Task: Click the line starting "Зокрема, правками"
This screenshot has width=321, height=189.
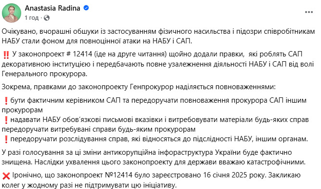Action: pyautogui.click(x=139, y=87)
